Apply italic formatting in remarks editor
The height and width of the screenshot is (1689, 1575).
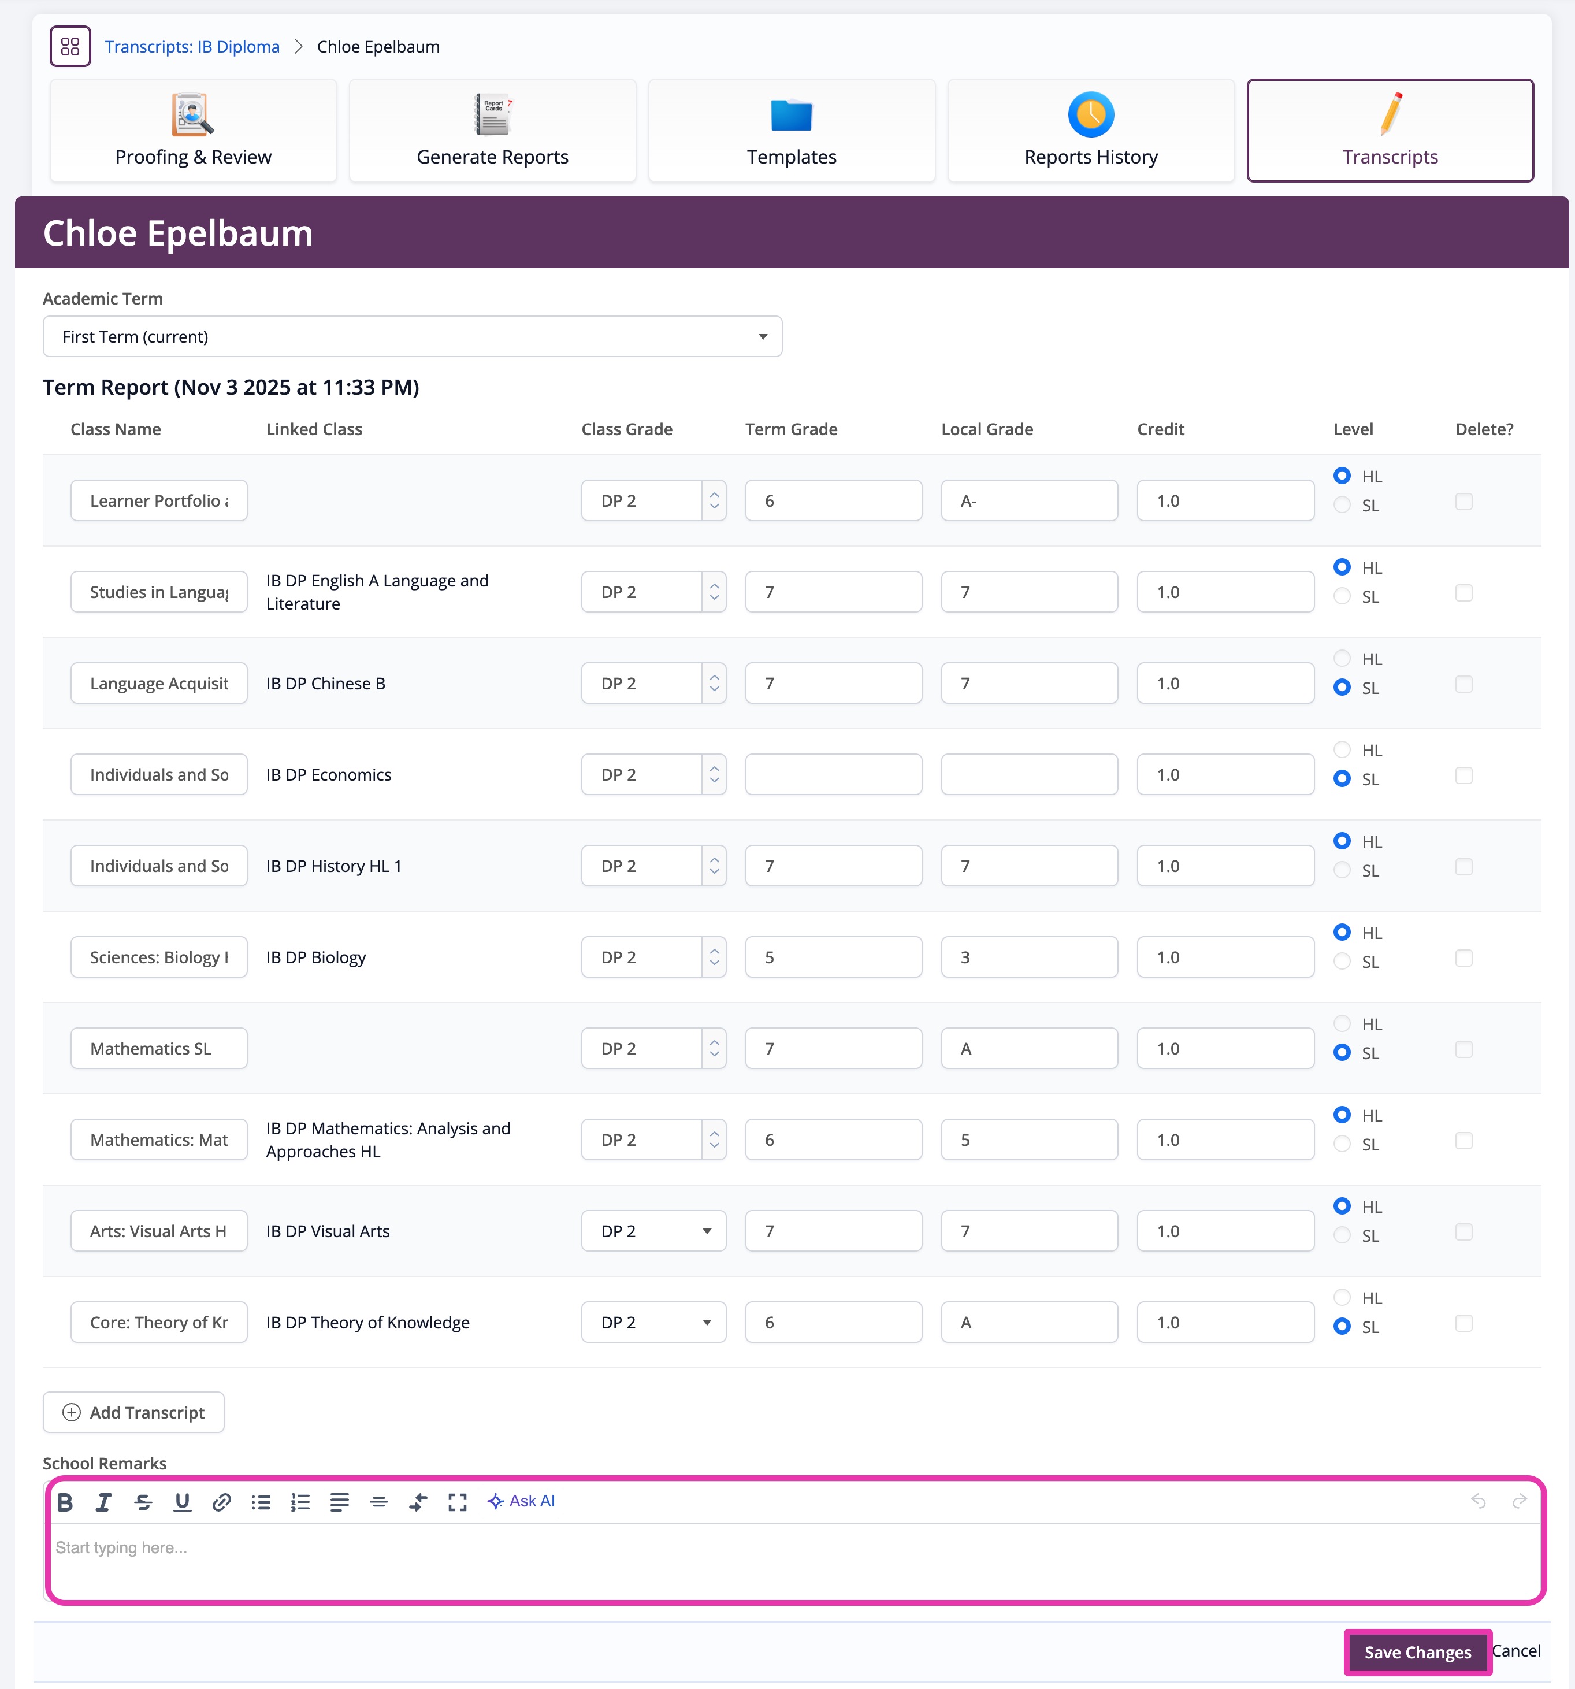pos(103,1501)
